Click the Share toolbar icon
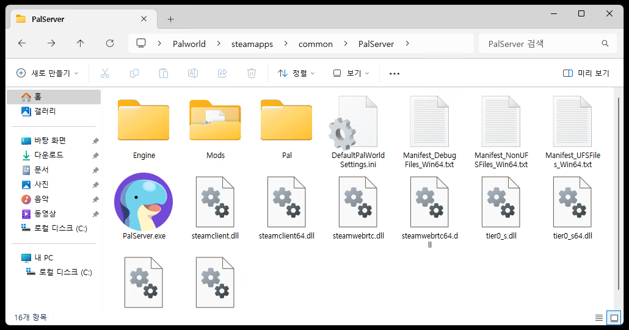629x330 pixels. [222, 73]
